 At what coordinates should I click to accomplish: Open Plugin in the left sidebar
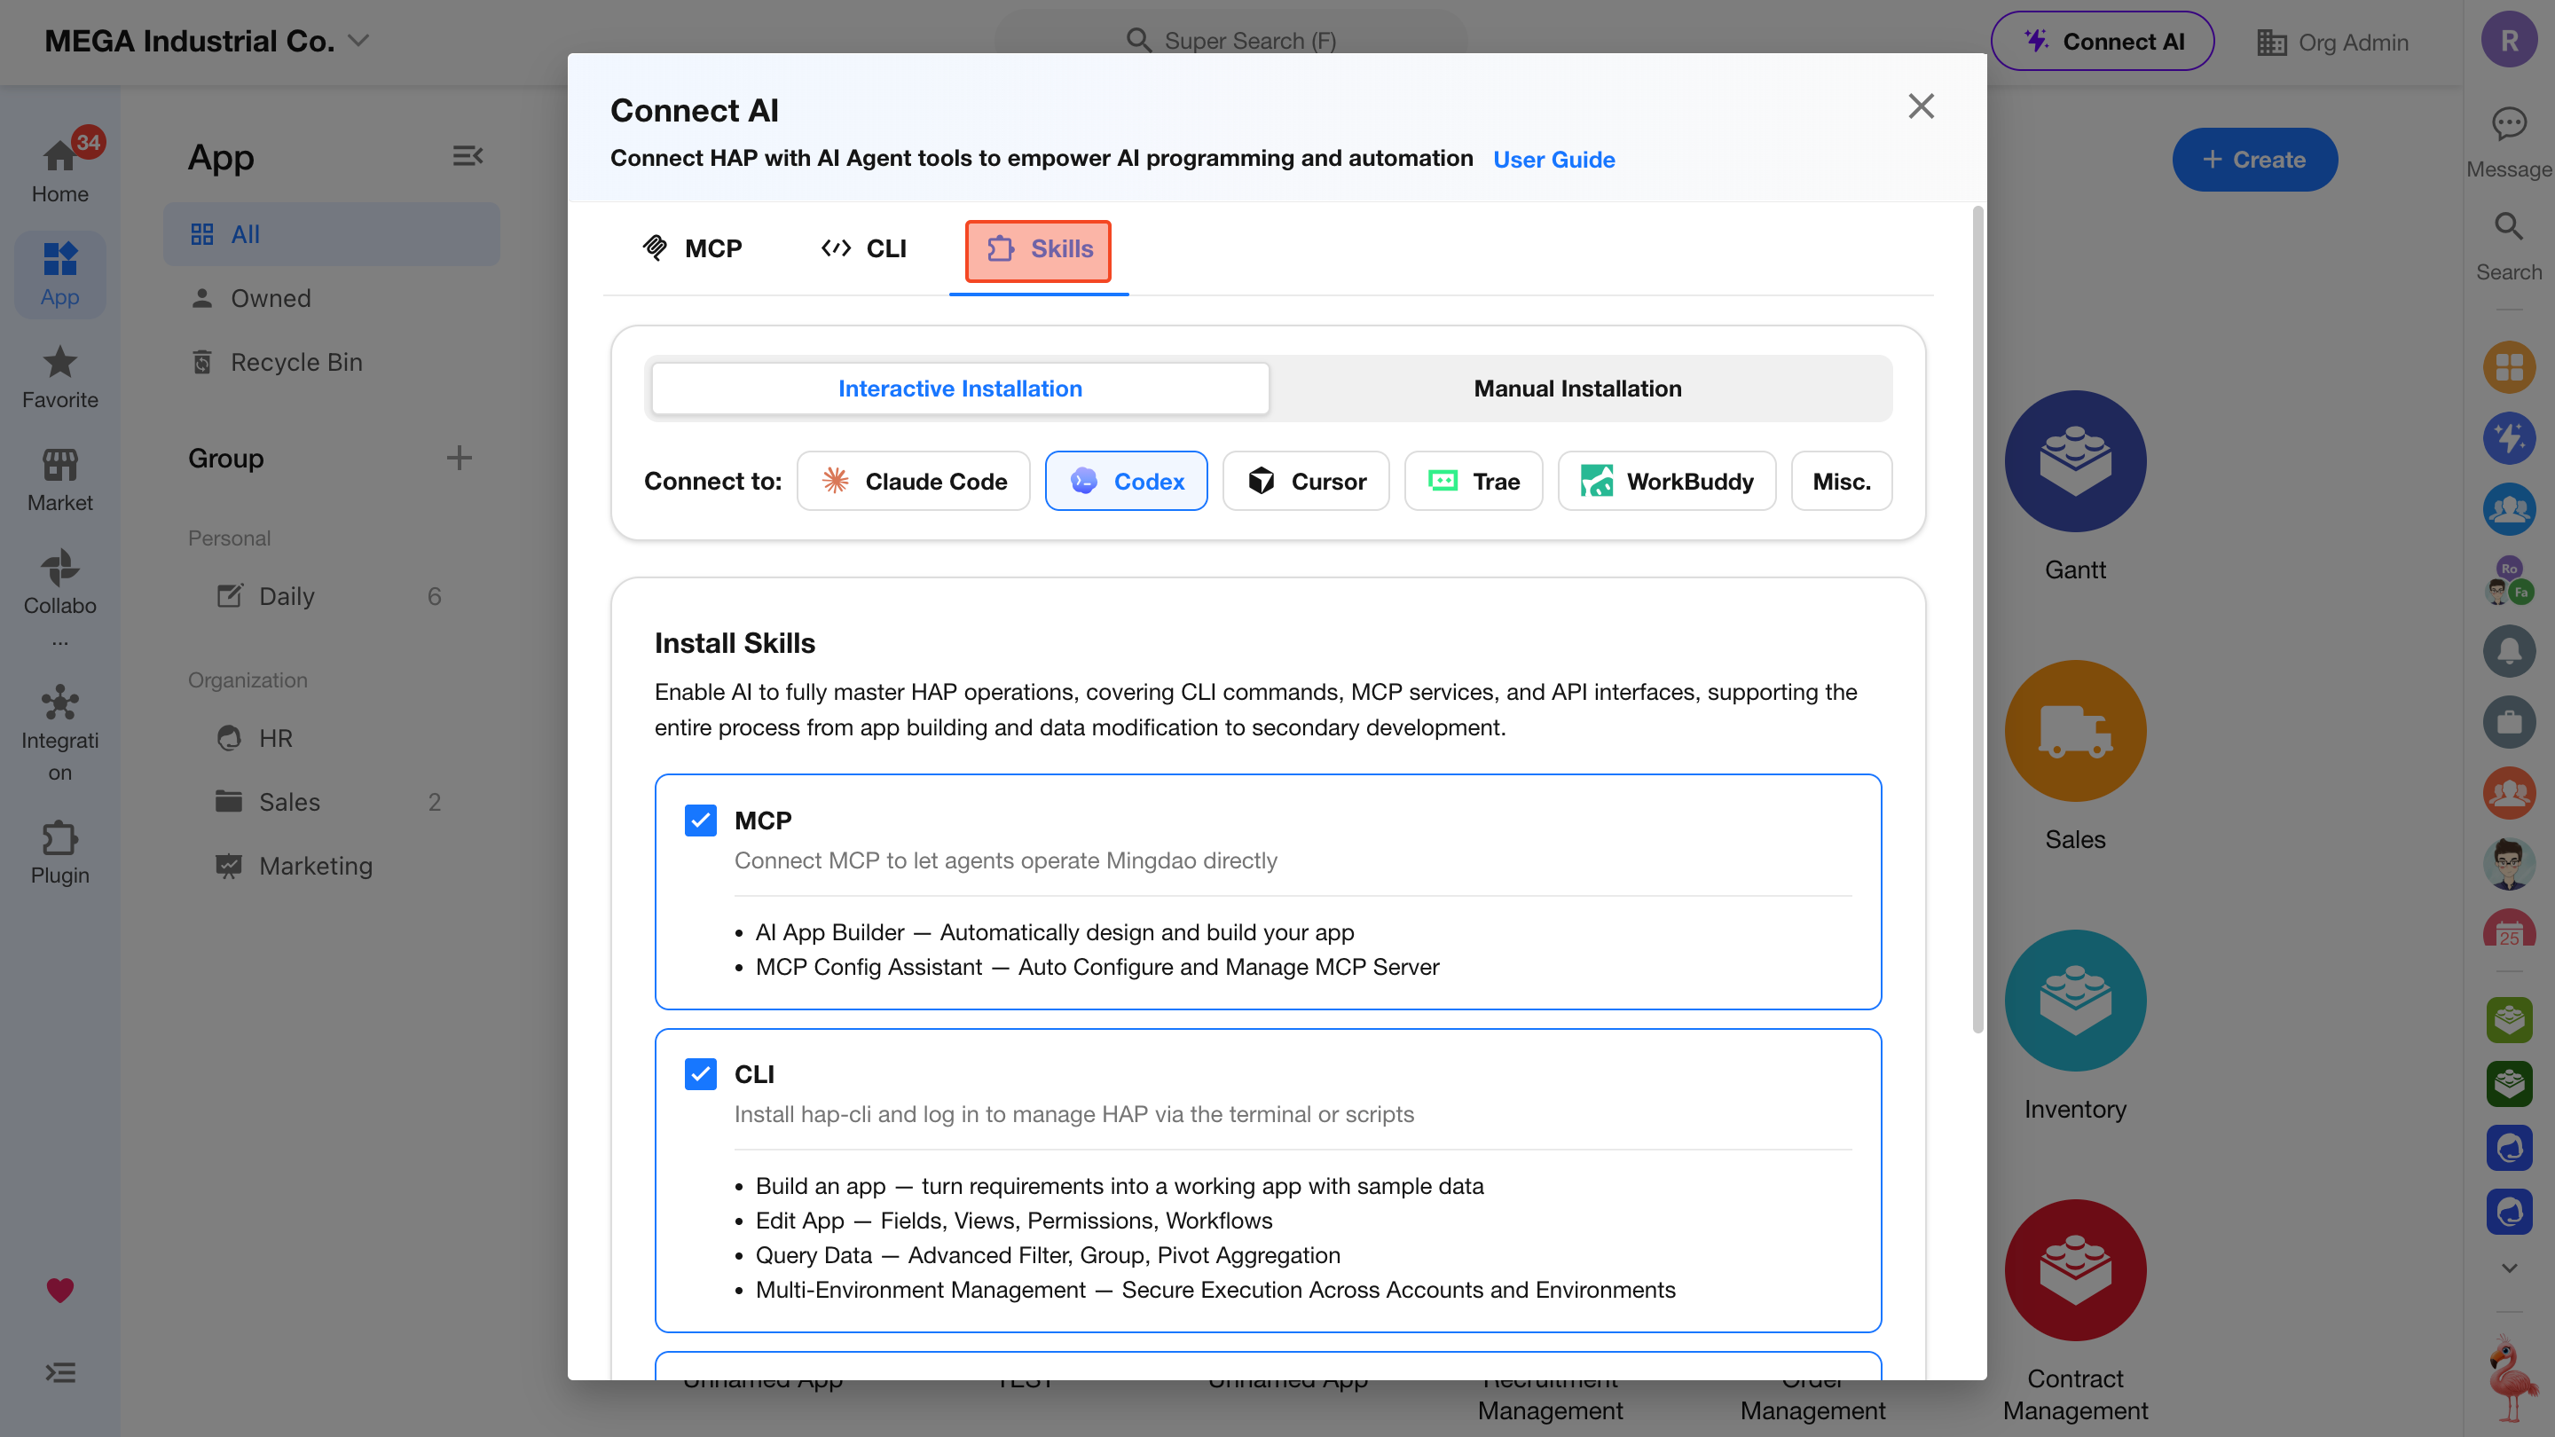(x=59, y=852)
